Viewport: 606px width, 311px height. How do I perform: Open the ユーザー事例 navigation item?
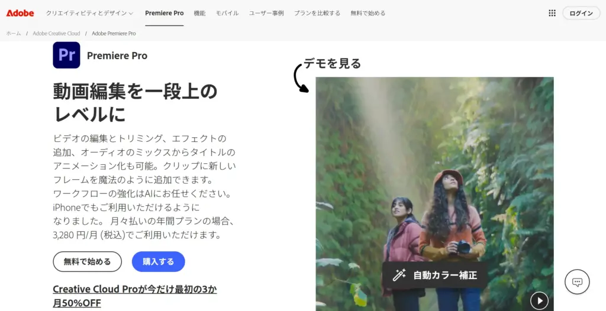click(266, 13)
